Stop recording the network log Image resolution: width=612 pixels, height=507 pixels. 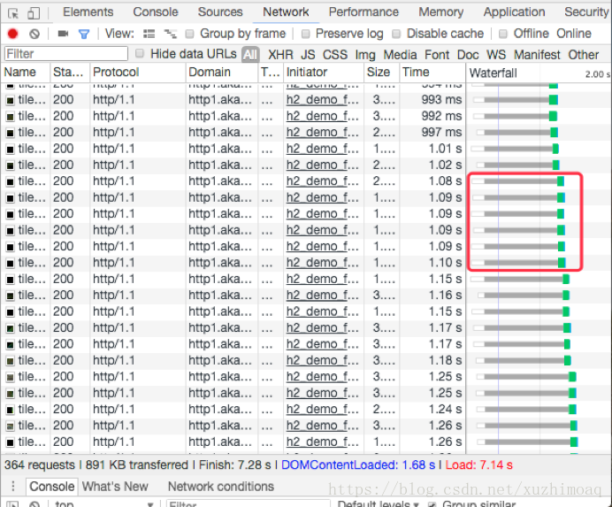tap(13, 35)
